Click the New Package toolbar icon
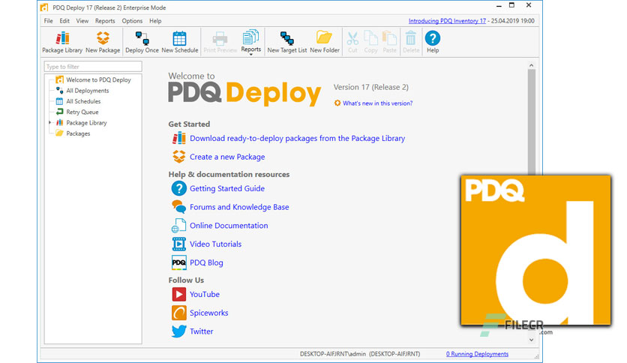The image size is (627, 363). tap(103, 42)
